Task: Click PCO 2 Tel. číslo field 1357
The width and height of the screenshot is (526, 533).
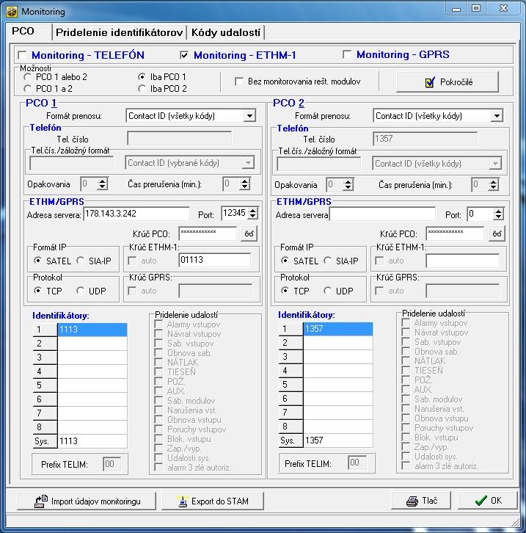Action: click(x=425, y=139)
